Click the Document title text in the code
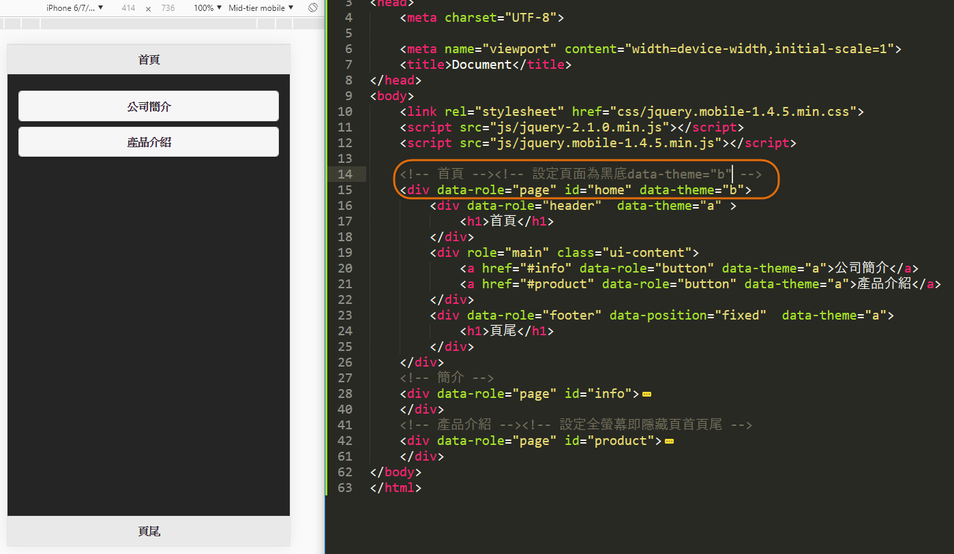Viewport: 954px width, 554px height. pyautogui.click(x=481, y=65)
